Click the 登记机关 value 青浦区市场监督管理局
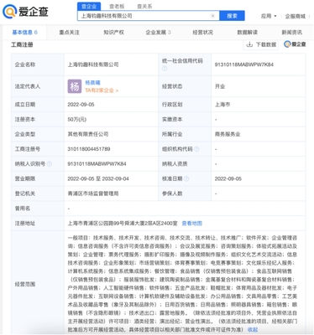Image resolution: width=314 pixels, height=335 pixels. coord(93,193)
